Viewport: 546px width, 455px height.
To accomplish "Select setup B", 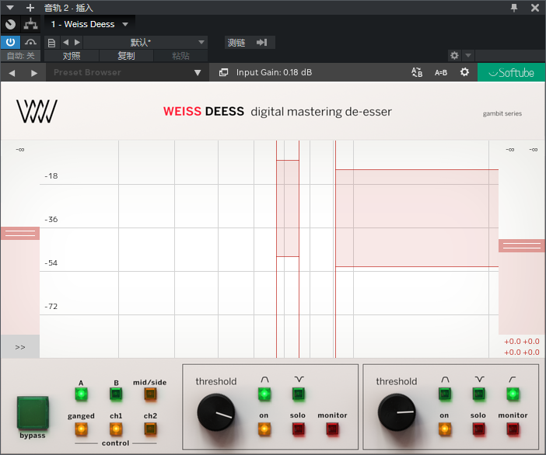I will (x=116, y=394).
